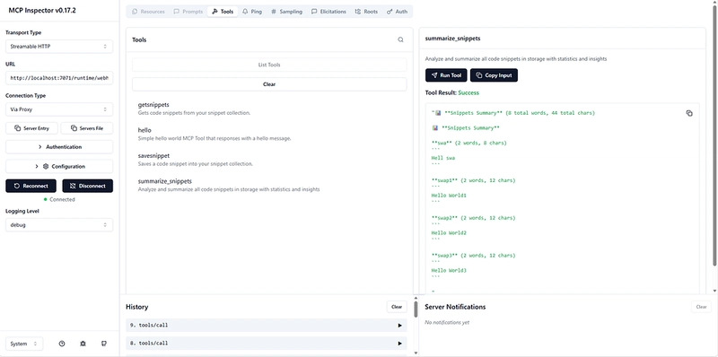Select the getsnippets tool
Viewport: 718px width, 357px height.
pos(269,109)
